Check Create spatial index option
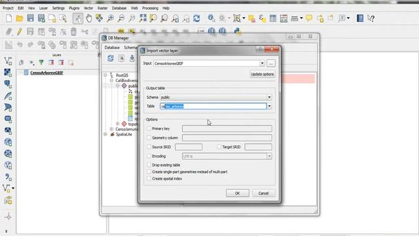 tap(149, 178)
